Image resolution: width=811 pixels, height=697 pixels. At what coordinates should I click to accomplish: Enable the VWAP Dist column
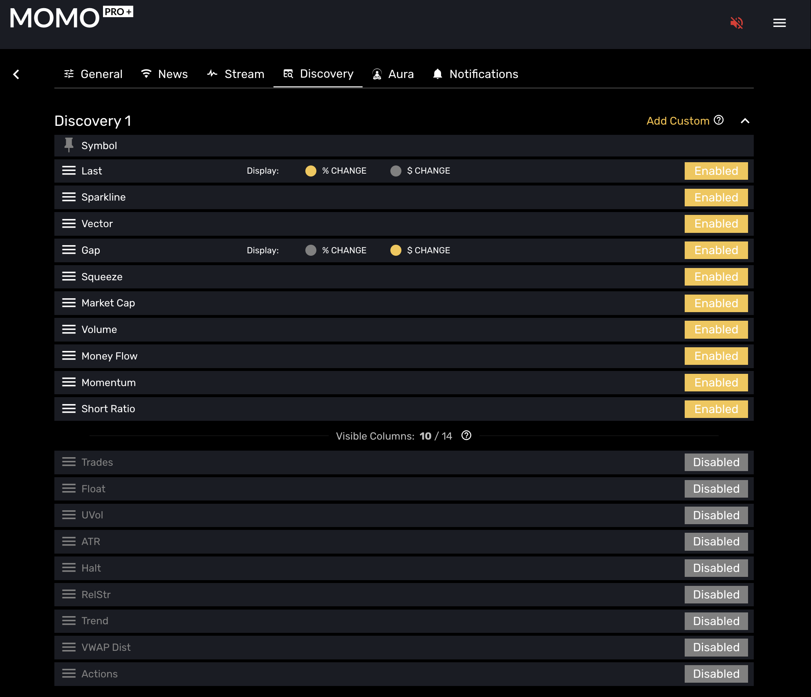pyautogui.click(x=716, y=647)
